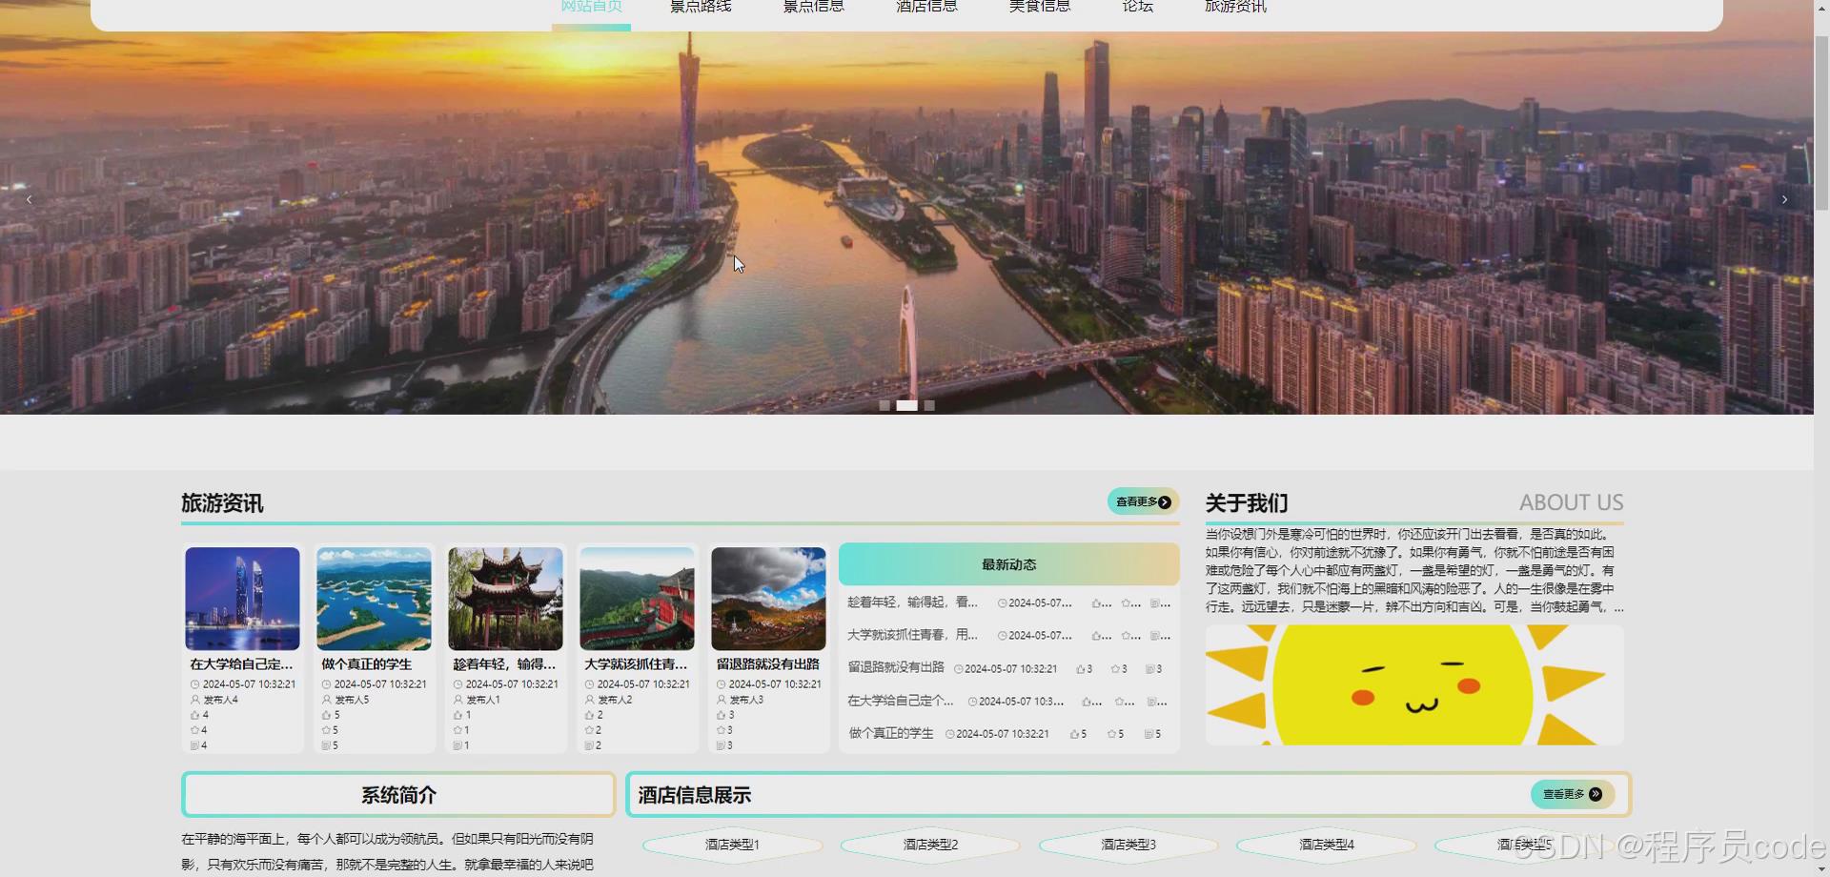Switch to the 景点路线 tab

click(x=700, y=8)
